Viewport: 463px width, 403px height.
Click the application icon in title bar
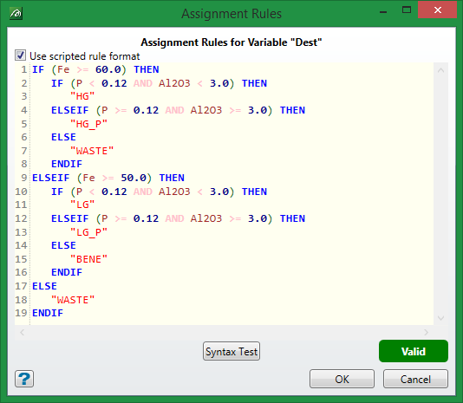pos(16,14)
